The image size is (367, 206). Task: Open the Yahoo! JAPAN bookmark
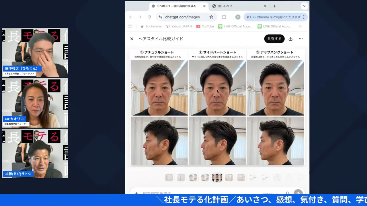click(x=179, y=26)
